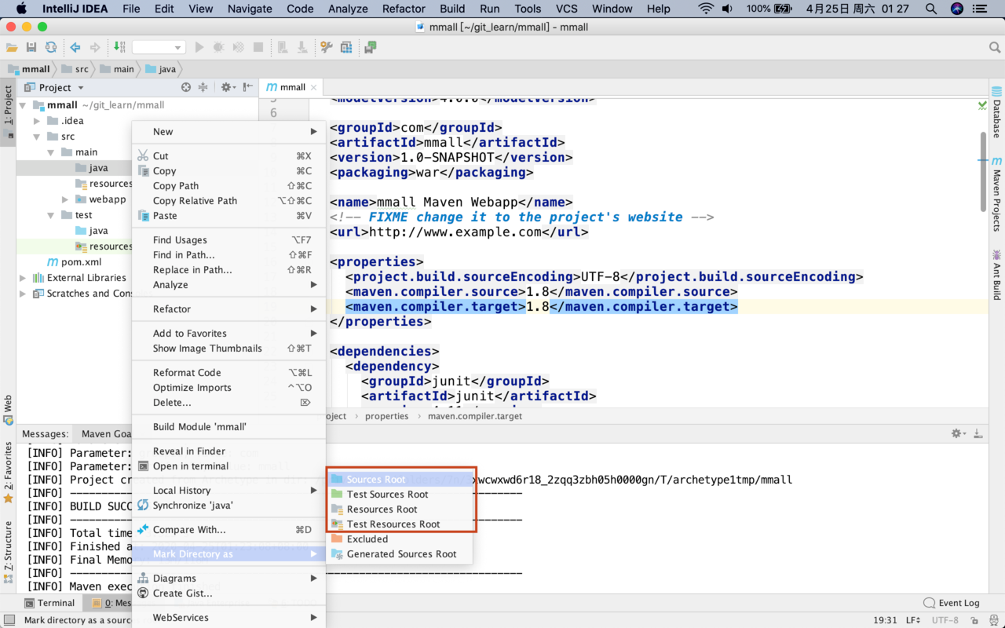1005x628 pixels.
Task: Open the Favorites tool window
Action: coord(9,472)
